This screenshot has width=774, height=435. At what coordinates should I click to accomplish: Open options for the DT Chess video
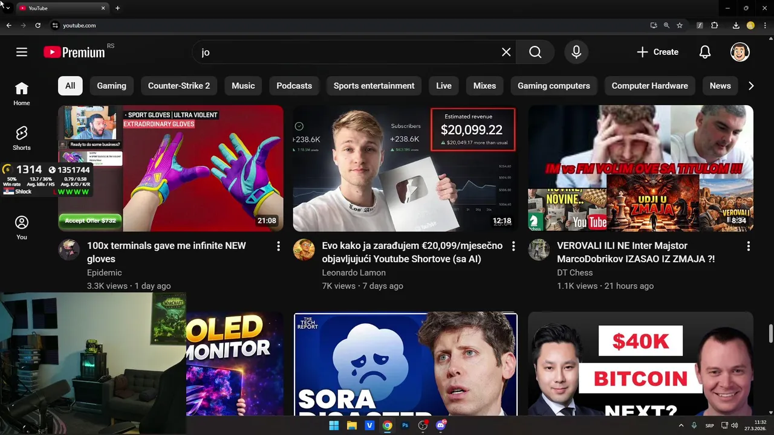click(748, 246)
